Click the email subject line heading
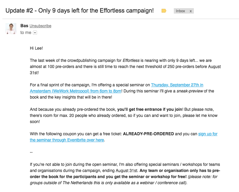Screen dimensions: 239x192 coord(79,11)
